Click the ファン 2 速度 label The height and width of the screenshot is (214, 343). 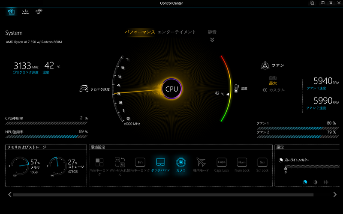click(316, 108)
